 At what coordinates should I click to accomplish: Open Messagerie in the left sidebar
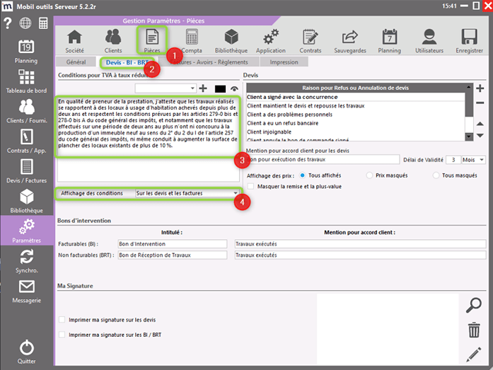tap(27, 291)
